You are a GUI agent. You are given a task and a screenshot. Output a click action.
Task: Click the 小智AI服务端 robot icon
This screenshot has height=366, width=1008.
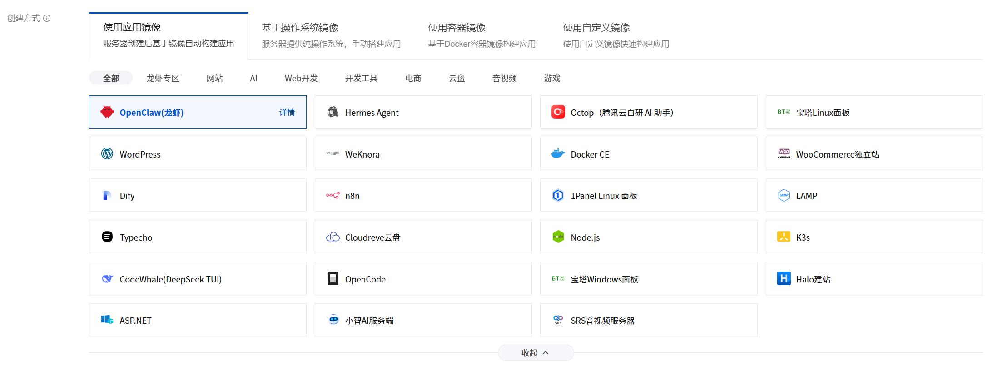point(333,320)
